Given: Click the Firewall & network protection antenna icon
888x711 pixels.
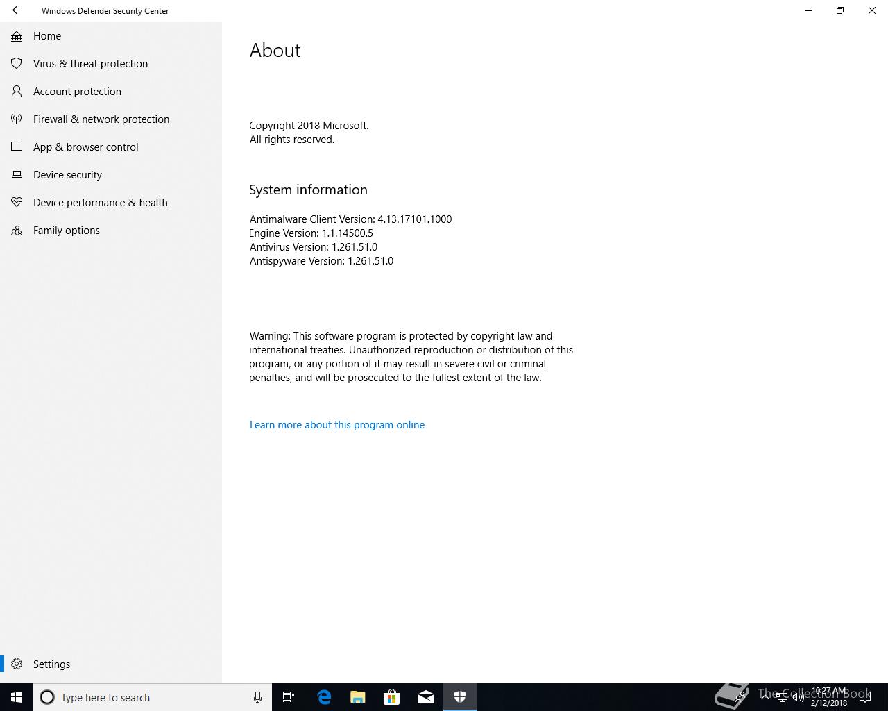Looking at the screenshot, I should 17,119.
